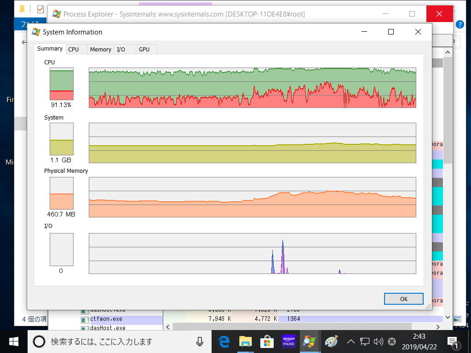Screen dimensions: 471x353
Task: Click the System commit gauge showing 1.1 GB
Action: tap(62, 139)
